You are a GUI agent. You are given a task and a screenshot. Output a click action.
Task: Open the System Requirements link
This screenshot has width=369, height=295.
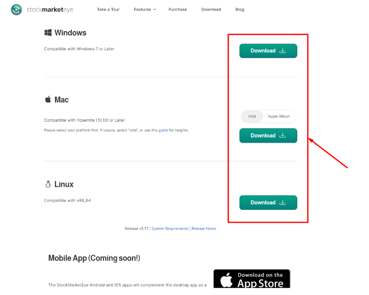pyautogui.click(x=170, y=228)
